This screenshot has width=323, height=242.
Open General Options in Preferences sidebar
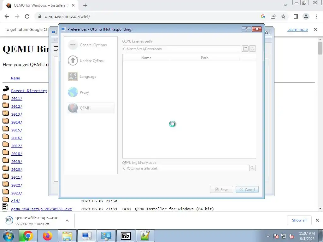[x=91, y=45]
